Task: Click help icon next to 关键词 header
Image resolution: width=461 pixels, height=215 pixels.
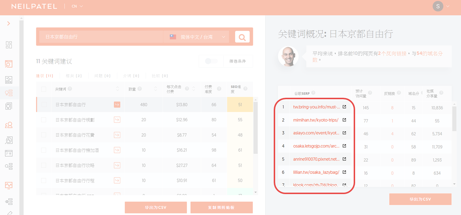Action: [x=70, y=89]
